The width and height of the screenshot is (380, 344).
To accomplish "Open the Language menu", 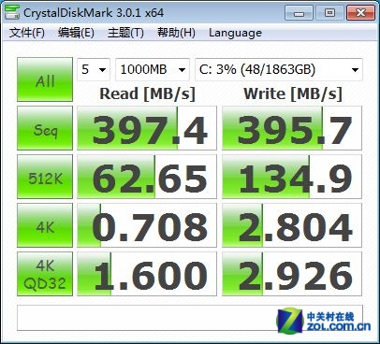I will [x=235, y=33].
